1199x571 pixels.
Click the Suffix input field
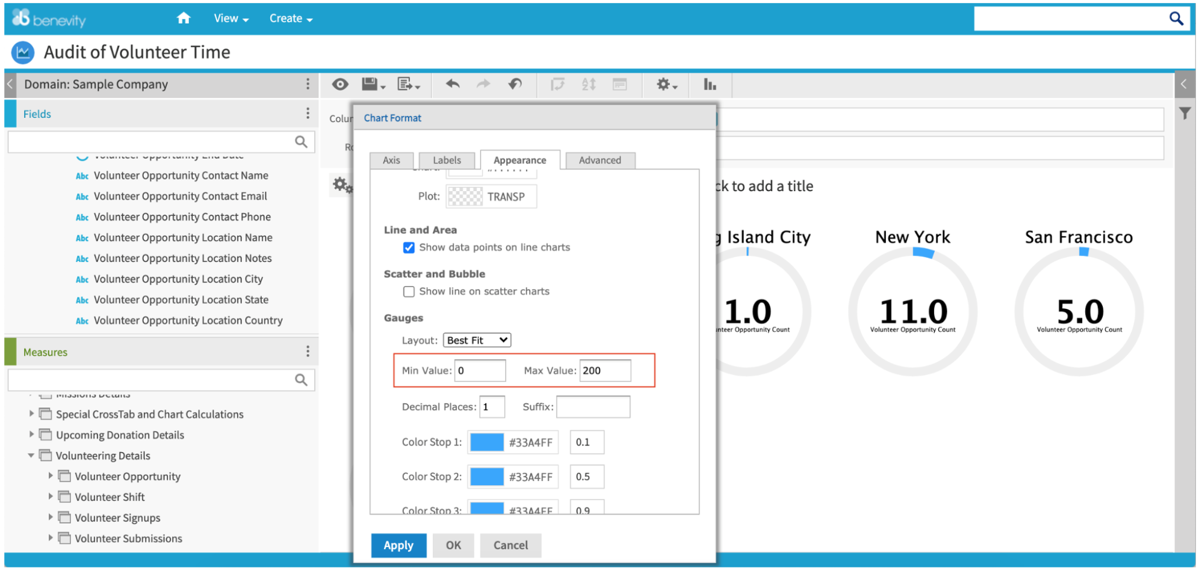(593, 407)
